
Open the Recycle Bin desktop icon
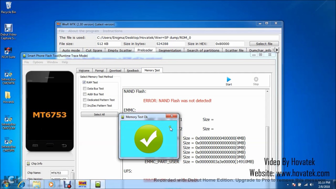pyautogui.click(x=8, y=7)
